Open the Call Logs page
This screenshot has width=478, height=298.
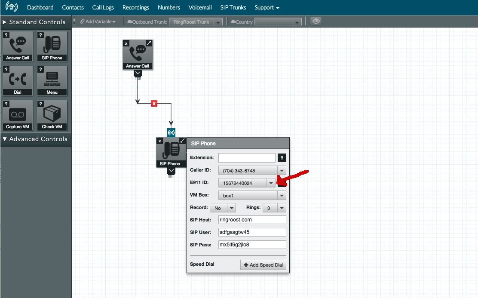click(x=103, y=7)
